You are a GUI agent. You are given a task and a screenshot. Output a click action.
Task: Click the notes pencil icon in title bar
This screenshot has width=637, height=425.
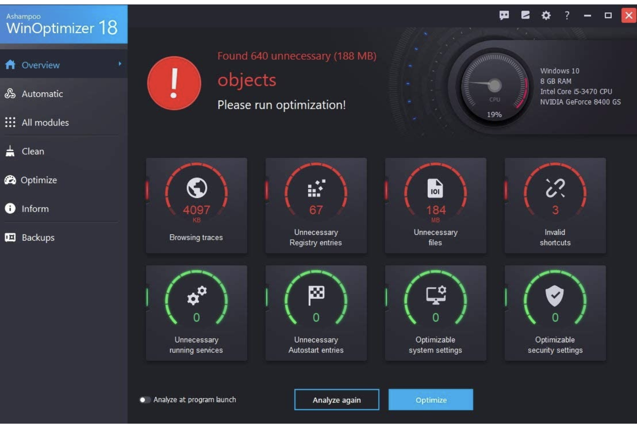(x=525, y=15)
